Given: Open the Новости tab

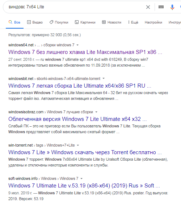Looking at the screenshot, I should coord(112,22).
